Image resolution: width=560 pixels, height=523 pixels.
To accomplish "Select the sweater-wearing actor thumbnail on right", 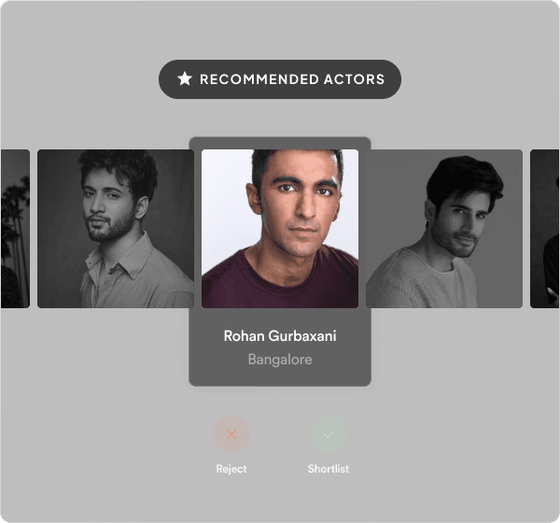I will pyautogui.click(x=444, y=228).
